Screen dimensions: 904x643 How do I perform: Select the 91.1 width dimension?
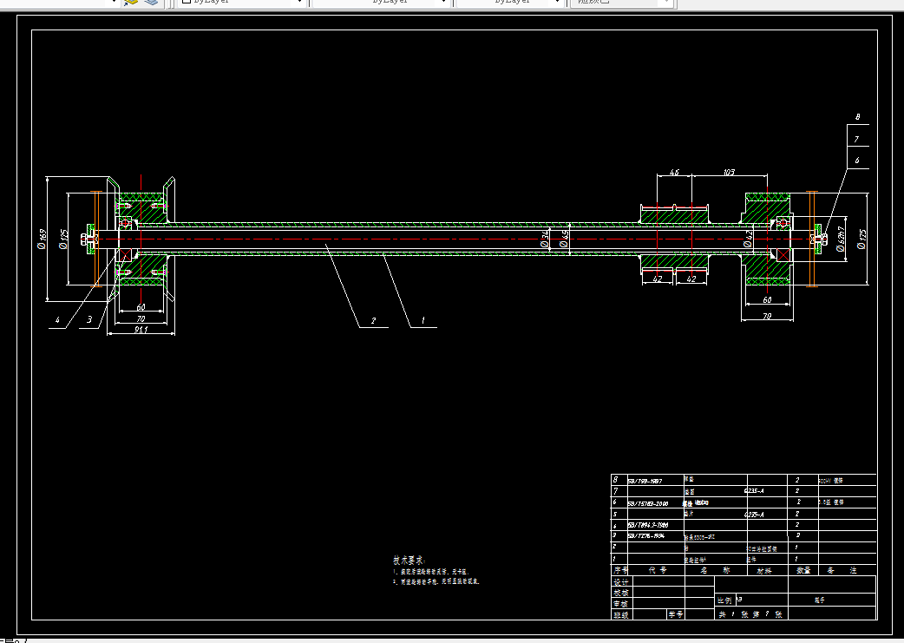point(141,330)
